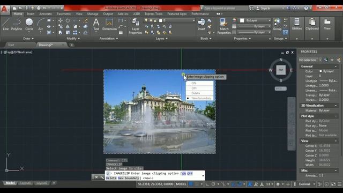Click the Insert block icon
This screenshot has width=343, height=193.
click(202, 24)
